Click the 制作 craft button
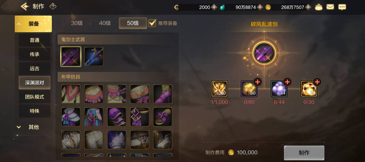Screen dimensions: 365x162 (304, 153)
